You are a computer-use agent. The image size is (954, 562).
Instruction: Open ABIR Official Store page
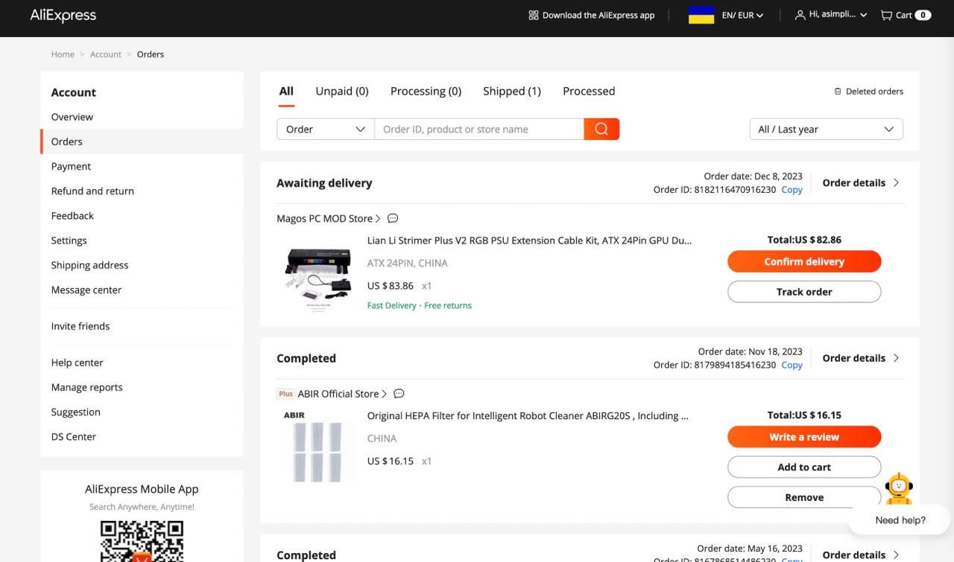coord(342,394)
